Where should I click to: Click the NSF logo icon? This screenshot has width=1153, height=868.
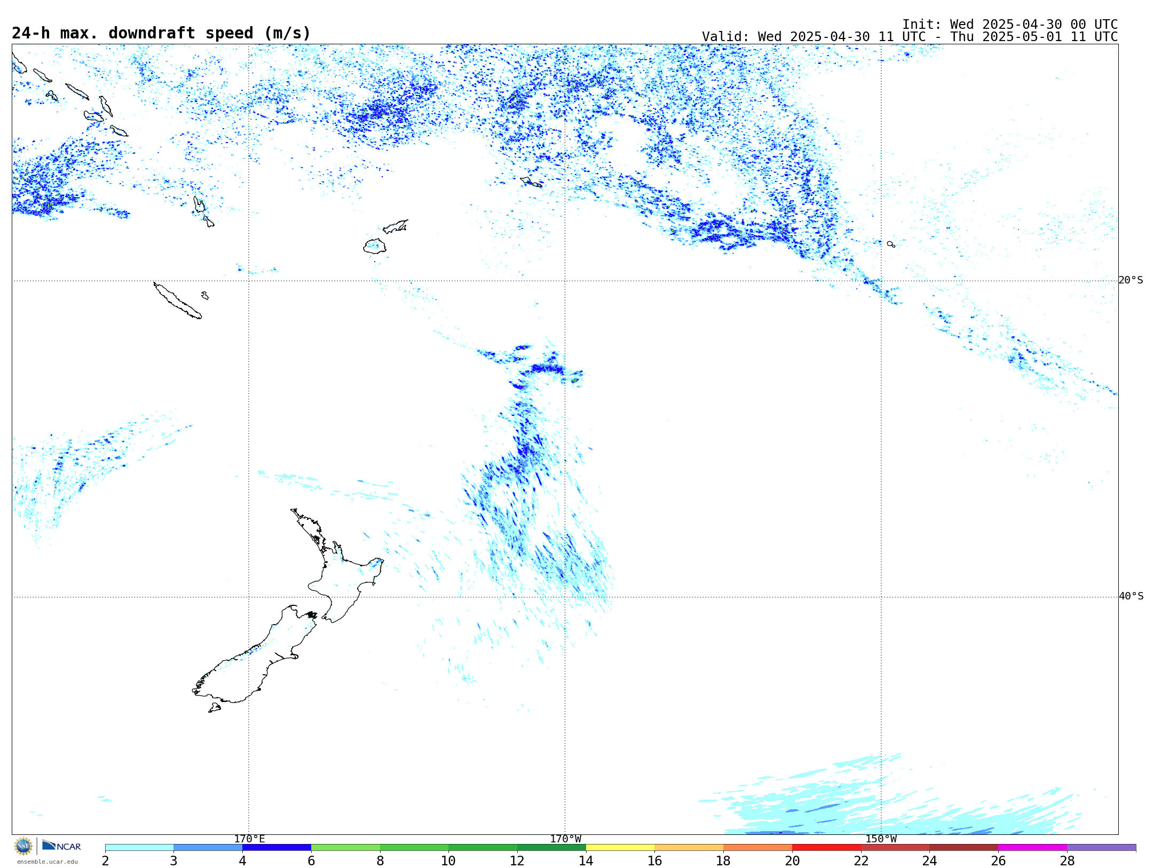(x=23, y=846)
